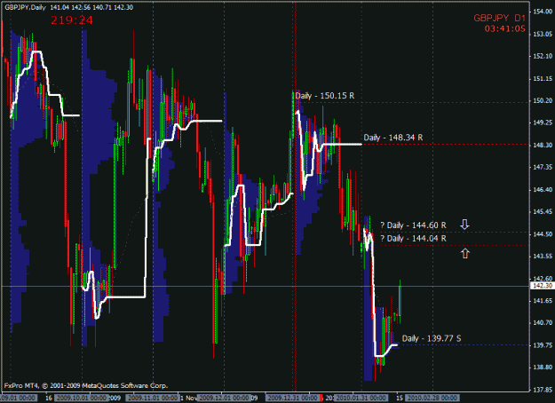Image resolution: width=555 pixels, height=403 pixels.
Task: Select the 'Daily - 150.15 R' resistance label
Action: click(325, 96)
